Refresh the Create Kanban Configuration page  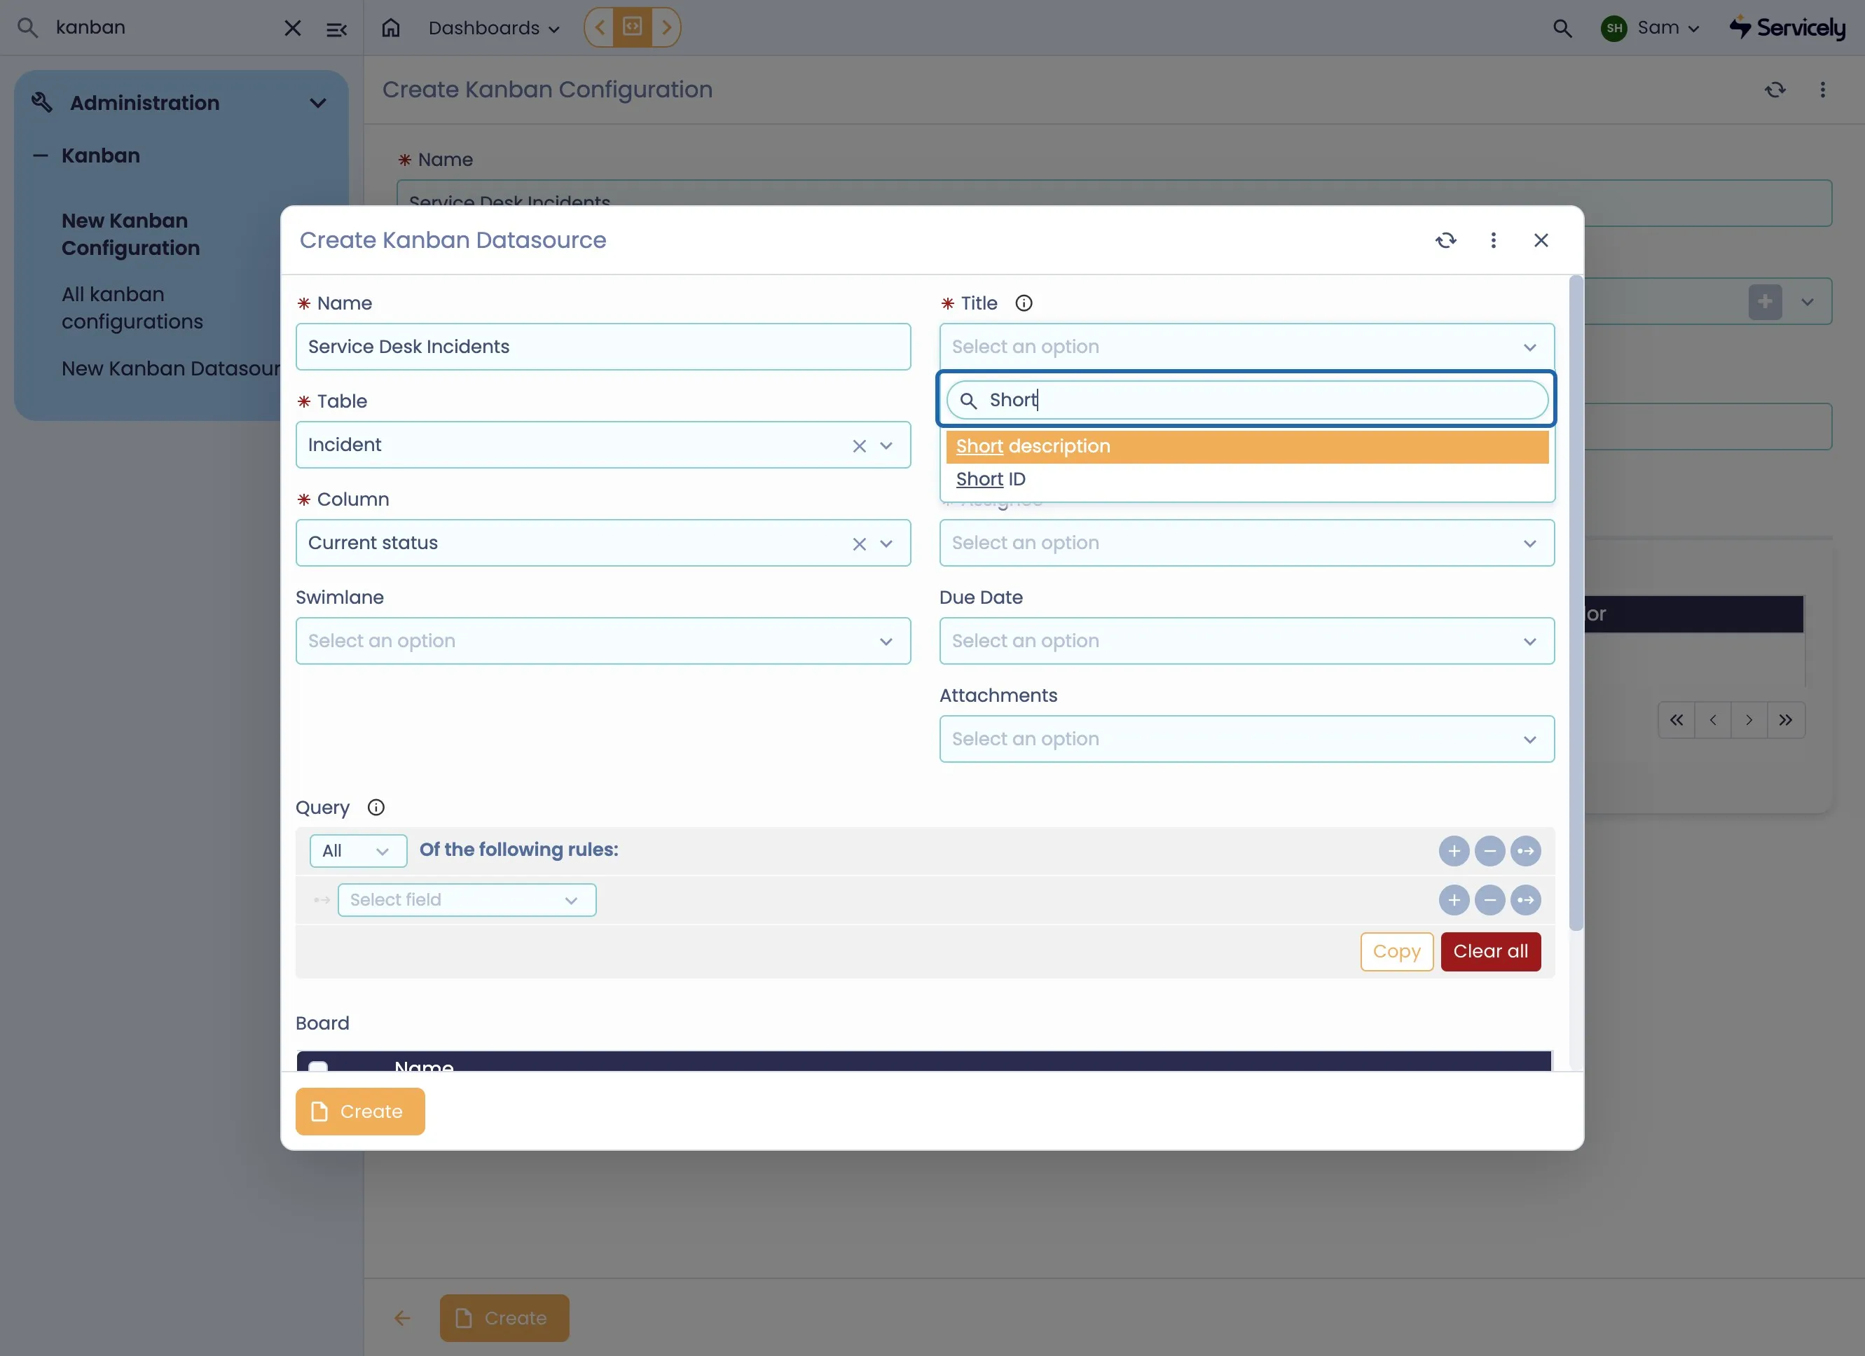click(1775, 90)
